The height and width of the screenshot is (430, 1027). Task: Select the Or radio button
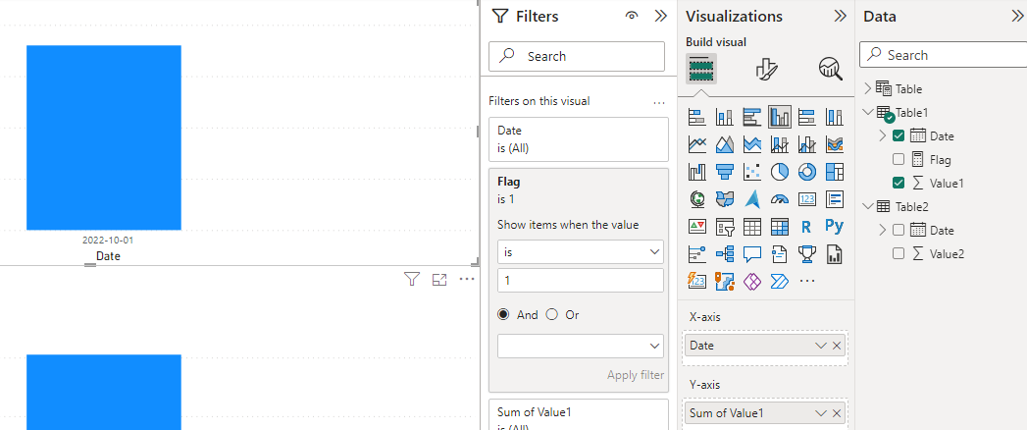pyautogui.click(x=551, y=314)
